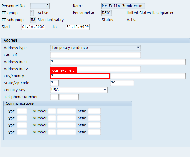Click the county field right of City
Image resolution: width=190 pixels, height=157 pixels.
coord(148,76)
